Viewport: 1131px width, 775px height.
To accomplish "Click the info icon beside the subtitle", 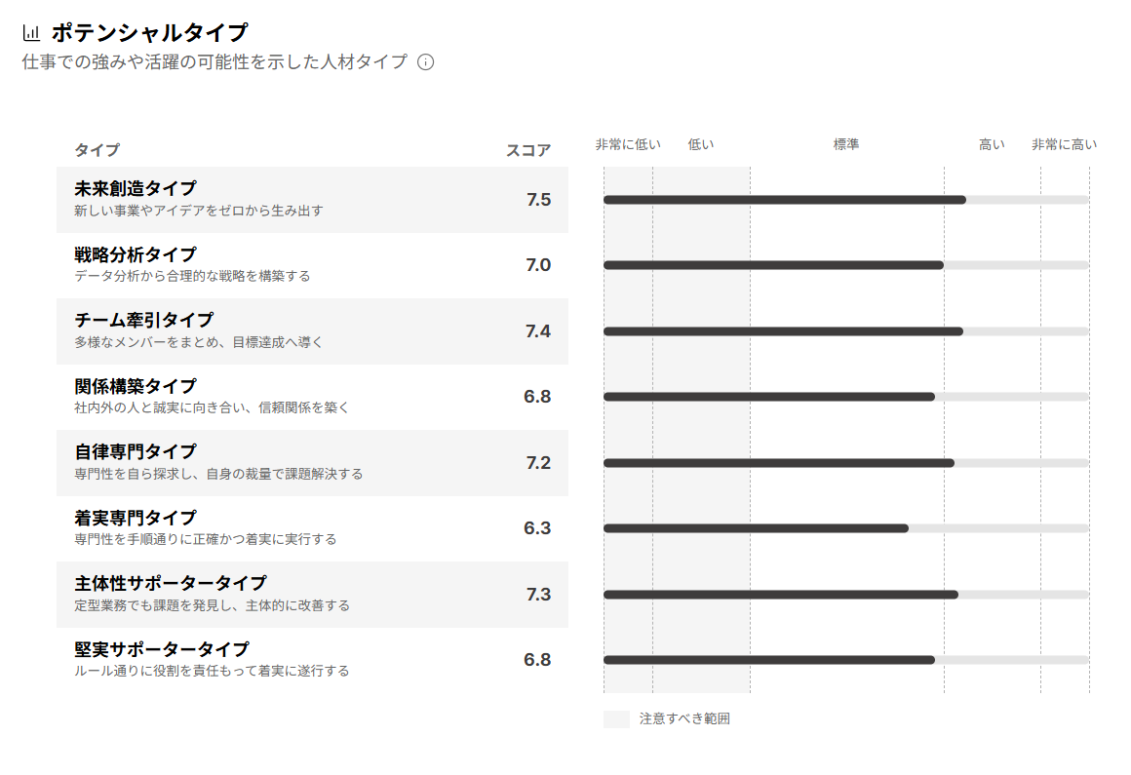I will [x=425, y=62].
